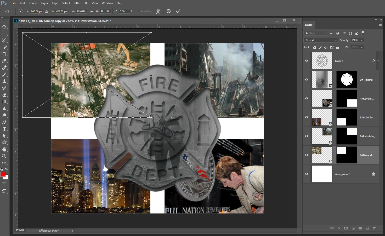This screenshot has width=385, height=236.
Task: Toggle the layer filter switch
Action: [363, 33]
